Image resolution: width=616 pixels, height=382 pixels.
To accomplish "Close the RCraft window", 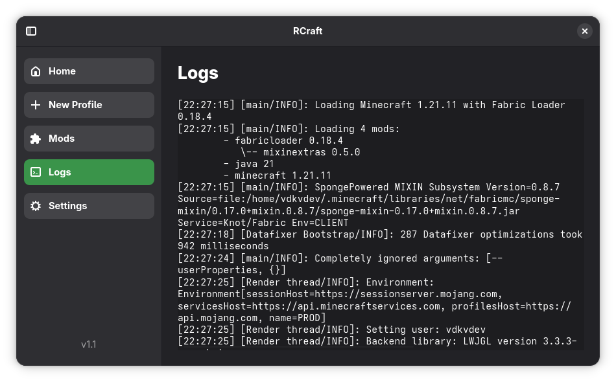I will point(585,31).
